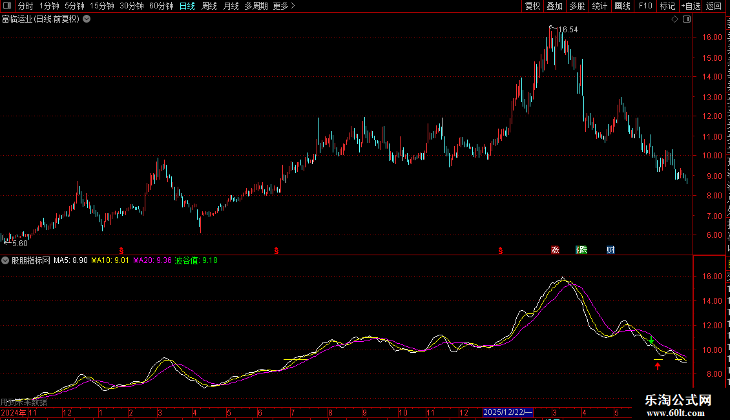Viewport: 730px width, 420px height.
Task: Select the 60分钟 period tab
Action: tap(162, 6)
